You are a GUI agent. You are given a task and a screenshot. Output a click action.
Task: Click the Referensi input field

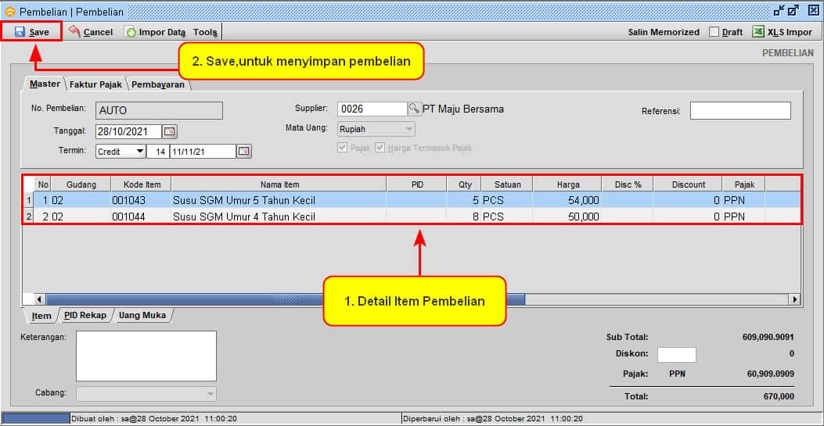click(x=739, y=111)
